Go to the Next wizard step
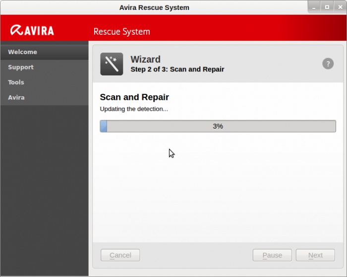Image resolution: width=347 pixels, height=277 pixels. 315,255
